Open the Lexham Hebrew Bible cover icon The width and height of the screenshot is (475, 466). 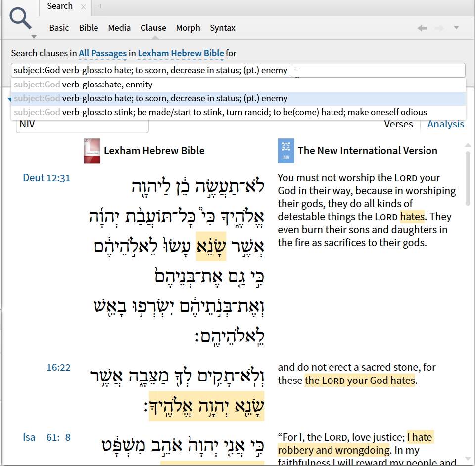92,151
